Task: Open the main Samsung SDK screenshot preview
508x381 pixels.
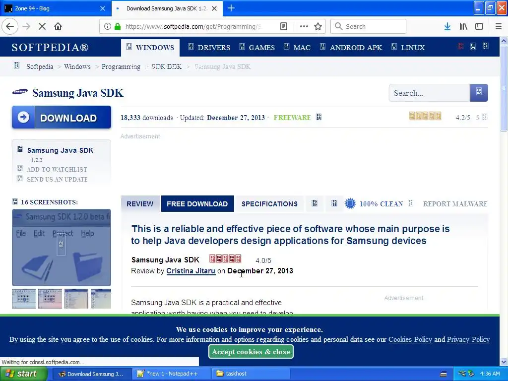Action: tap(62, 248)
